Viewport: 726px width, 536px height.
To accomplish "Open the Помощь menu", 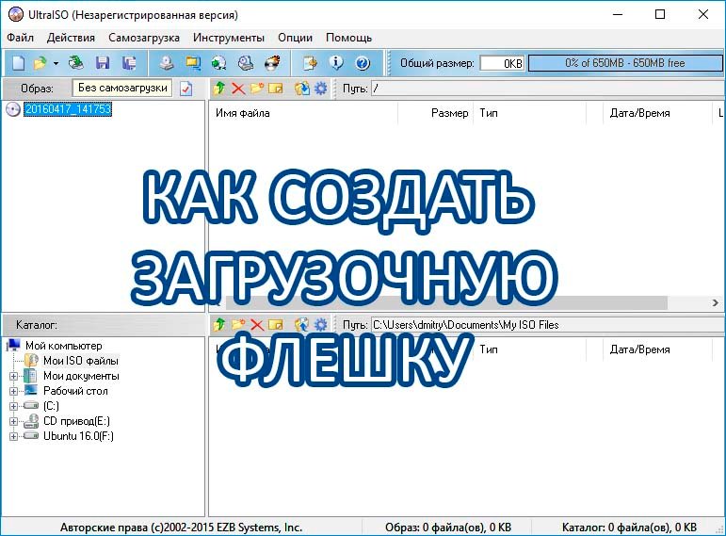I will click(x=348, y=38).
